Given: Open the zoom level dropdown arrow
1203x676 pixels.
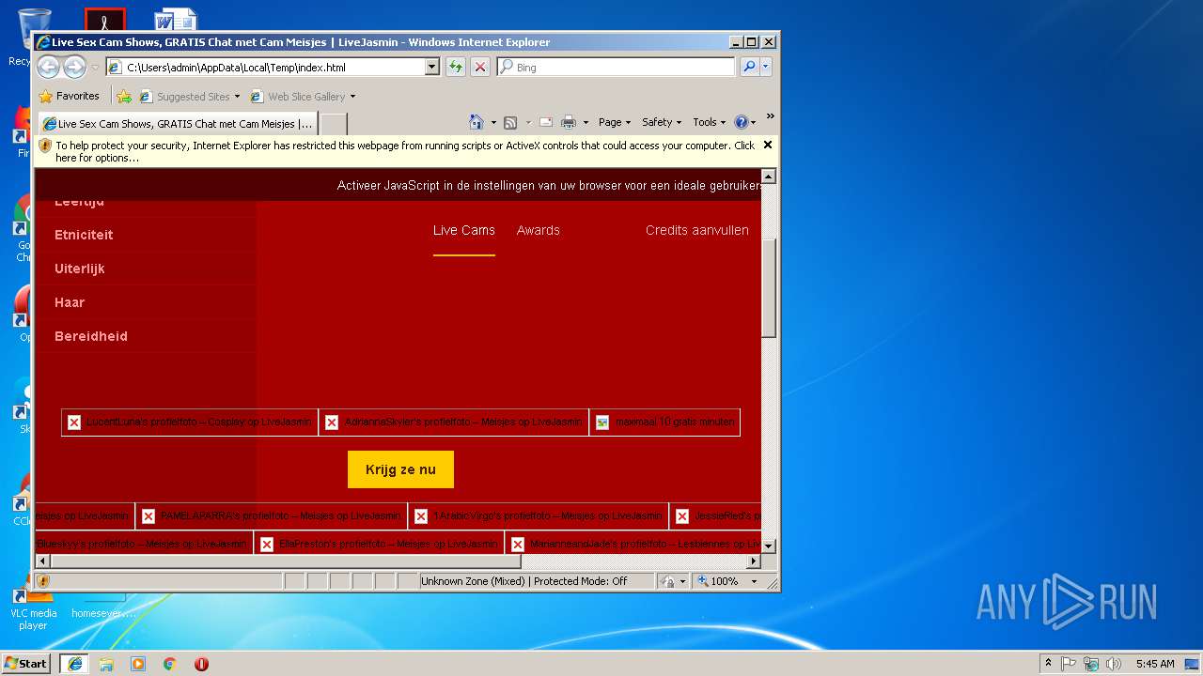Looking at the screenshot, I should (754, 581).
